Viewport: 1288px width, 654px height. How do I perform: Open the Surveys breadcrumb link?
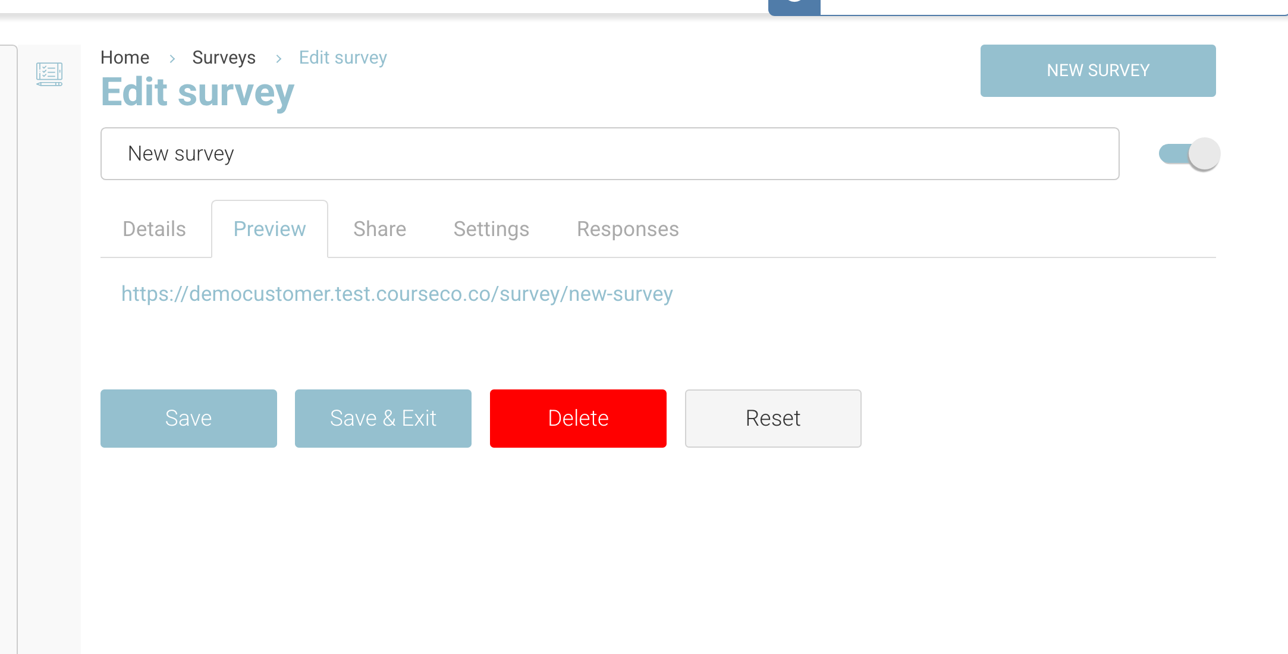coord(224,57)
